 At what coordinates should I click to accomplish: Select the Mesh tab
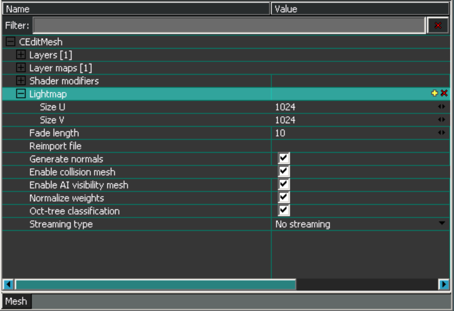16,301
